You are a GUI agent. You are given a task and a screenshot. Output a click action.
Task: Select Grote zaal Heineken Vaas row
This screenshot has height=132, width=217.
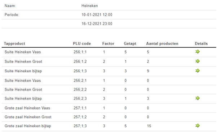click(x=109, y=108)
